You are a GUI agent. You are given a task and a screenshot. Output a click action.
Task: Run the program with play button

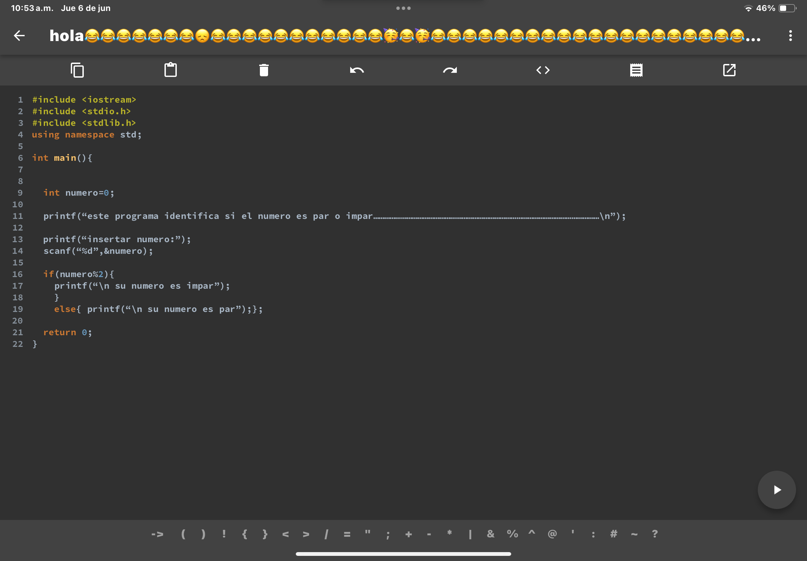(x=777, y=490)
